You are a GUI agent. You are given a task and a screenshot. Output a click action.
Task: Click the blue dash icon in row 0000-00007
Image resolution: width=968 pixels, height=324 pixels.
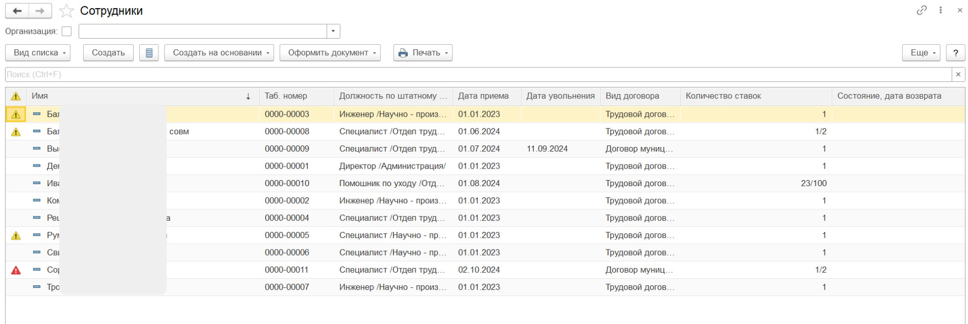point(37,287)
